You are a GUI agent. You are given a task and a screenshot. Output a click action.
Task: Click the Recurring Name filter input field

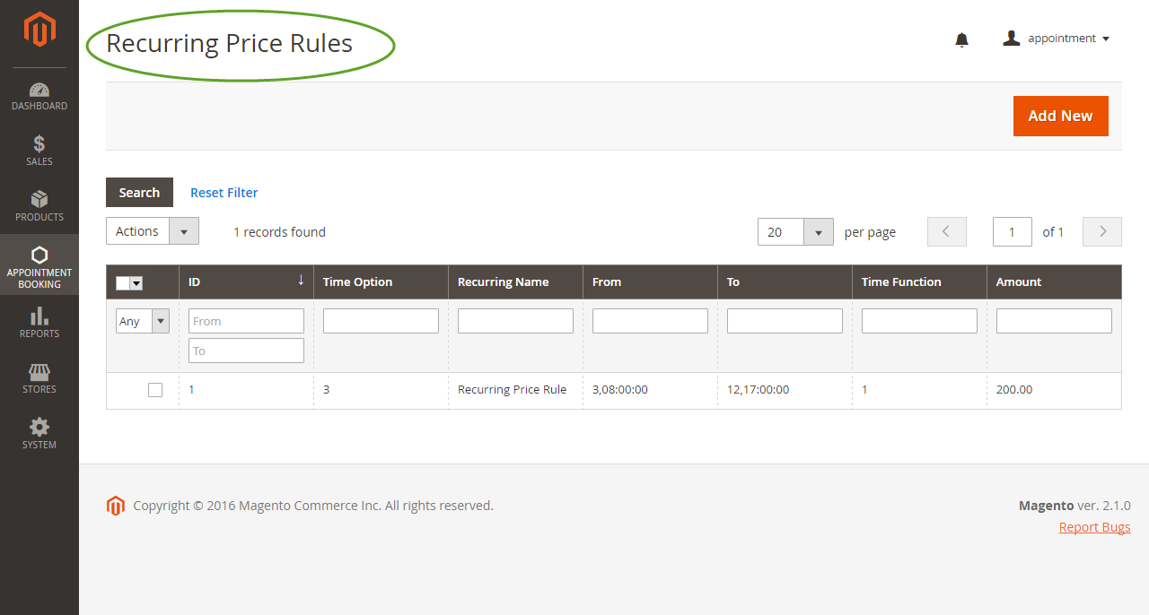tap(515, 321)
